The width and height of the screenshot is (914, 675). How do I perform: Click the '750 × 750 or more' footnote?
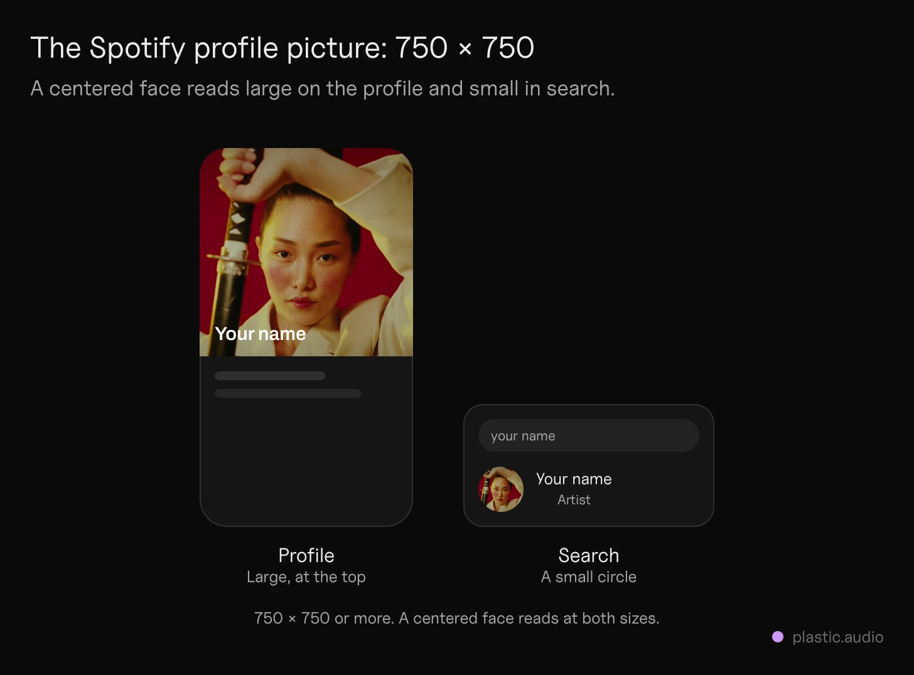(457, 619)
